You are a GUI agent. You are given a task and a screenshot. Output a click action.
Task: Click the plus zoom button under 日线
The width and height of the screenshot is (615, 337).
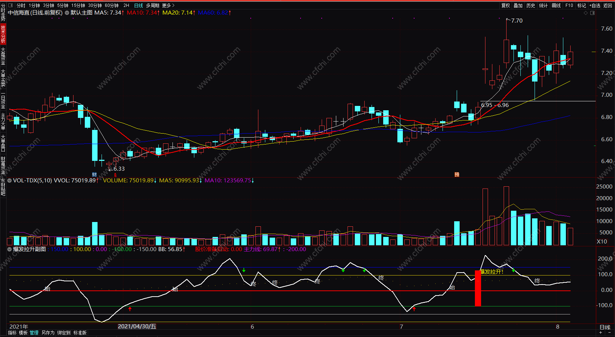pos(601,333)
